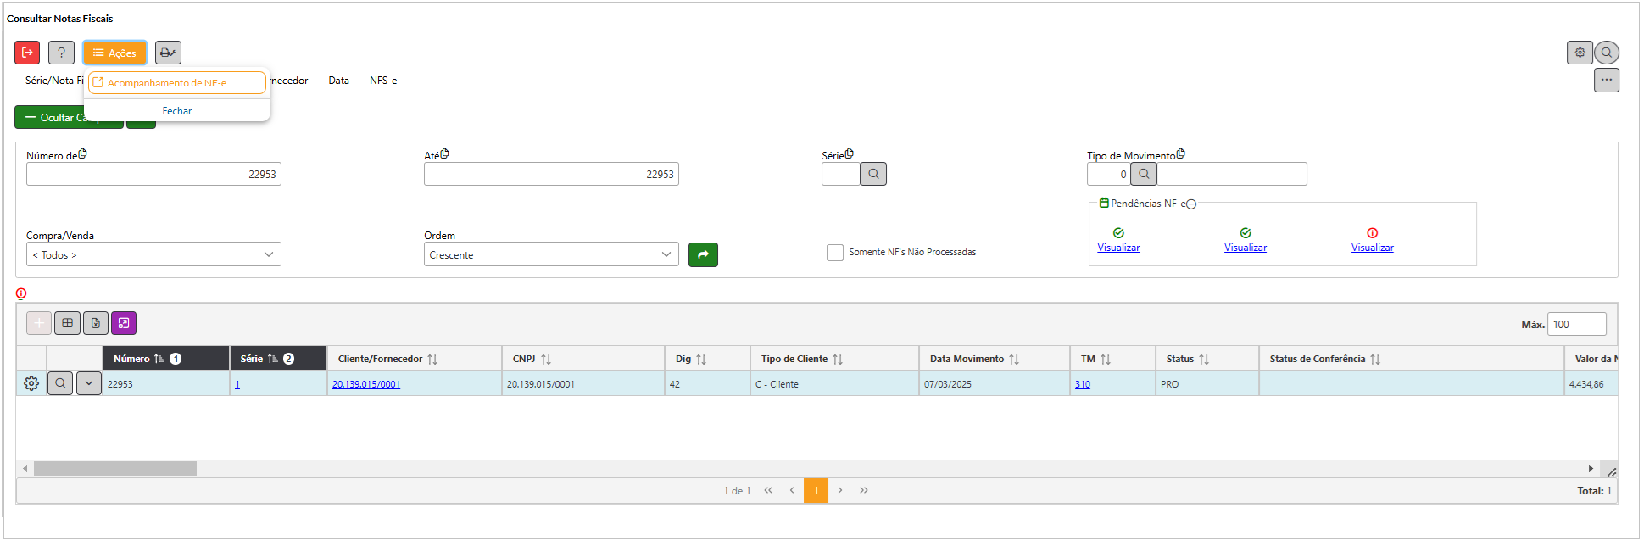This screenshot has width=1644, height=541.
Task: Switch to the NFS-e tab
Action: [383, 81]
